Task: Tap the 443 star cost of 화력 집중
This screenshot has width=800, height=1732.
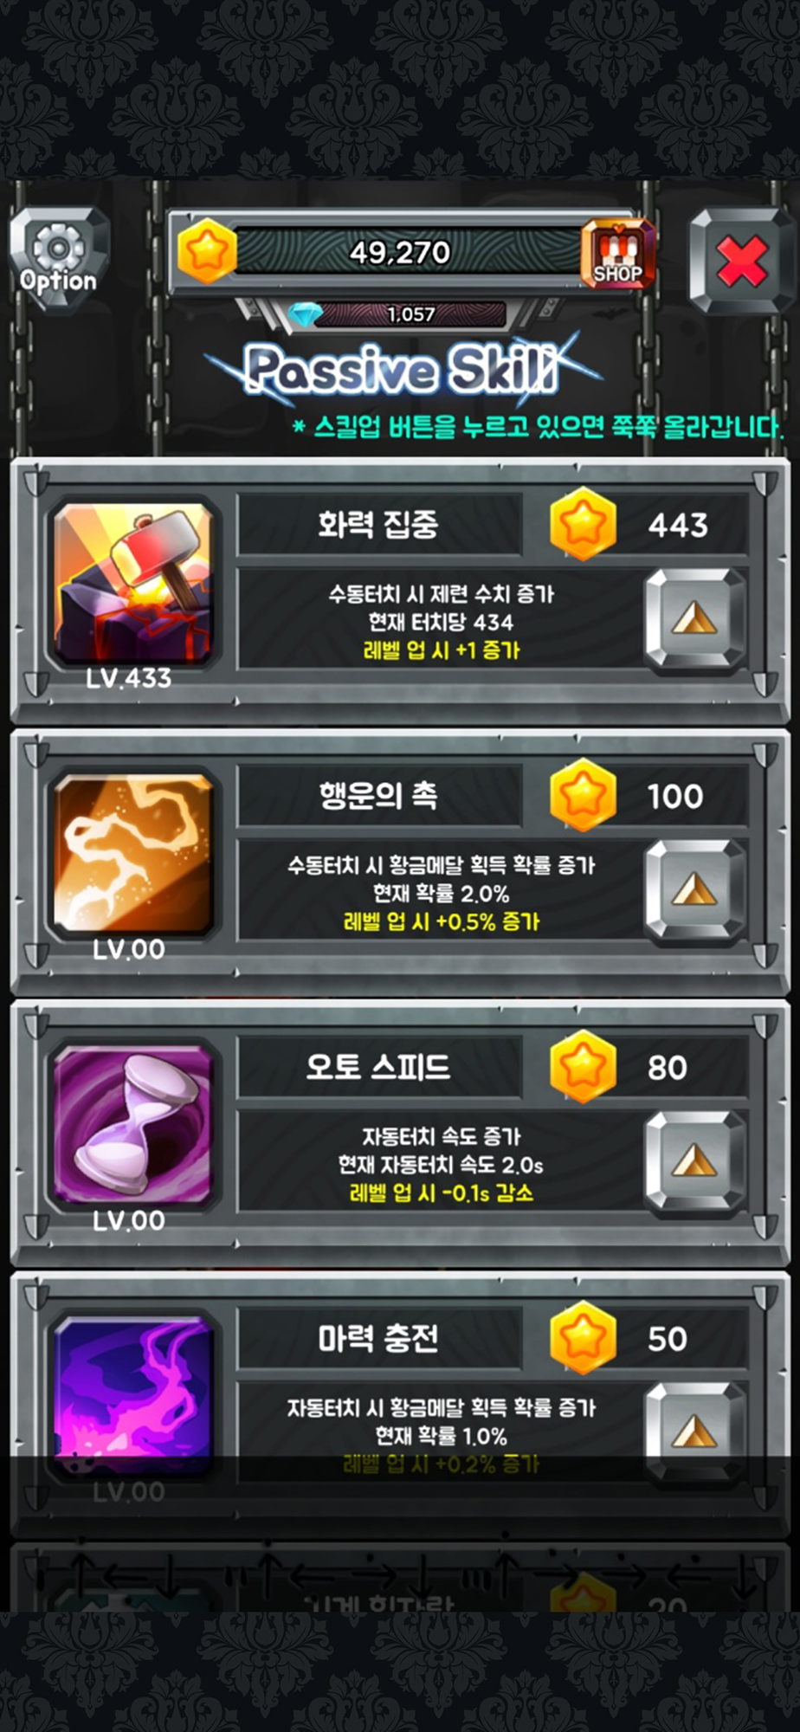Action: (x=678, y=525)
